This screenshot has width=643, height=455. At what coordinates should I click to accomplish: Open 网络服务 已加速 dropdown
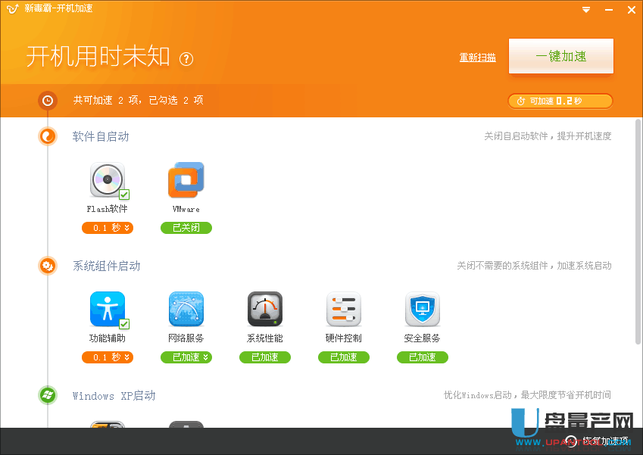click(186, 357)
